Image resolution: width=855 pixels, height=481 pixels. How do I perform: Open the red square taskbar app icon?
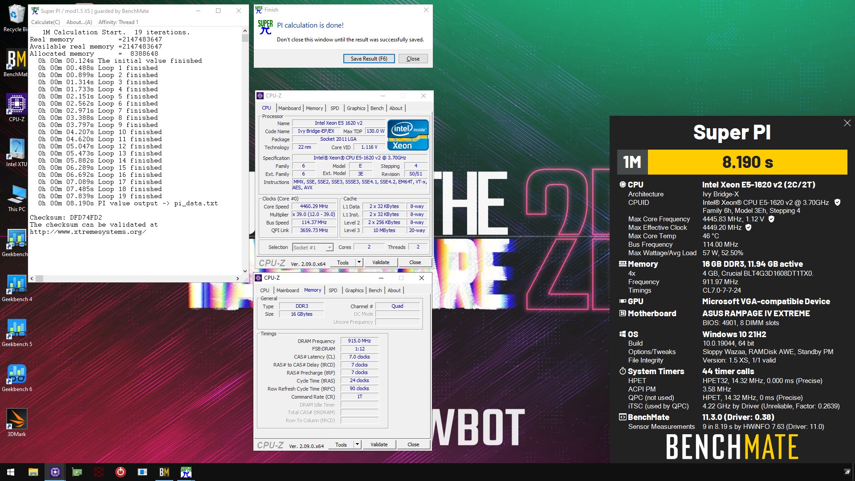pyautogui.click(x=99, y=472)
